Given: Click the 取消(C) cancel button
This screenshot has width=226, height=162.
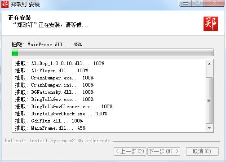Looking at the screenshot, I should pyautogui.click(x=202, y=151).
